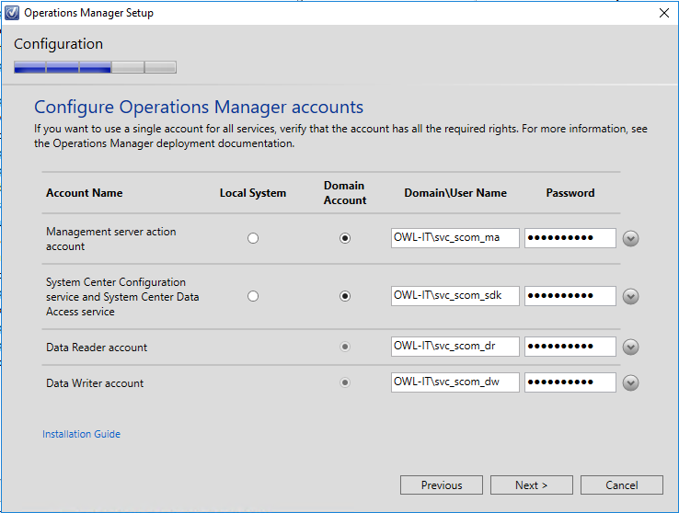
Task: Click the Domain\User Name column header
Action: (455, 193)
